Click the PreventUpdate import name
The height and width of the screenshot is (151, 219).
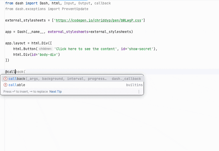pyautogui.click(x=75, y=9)
